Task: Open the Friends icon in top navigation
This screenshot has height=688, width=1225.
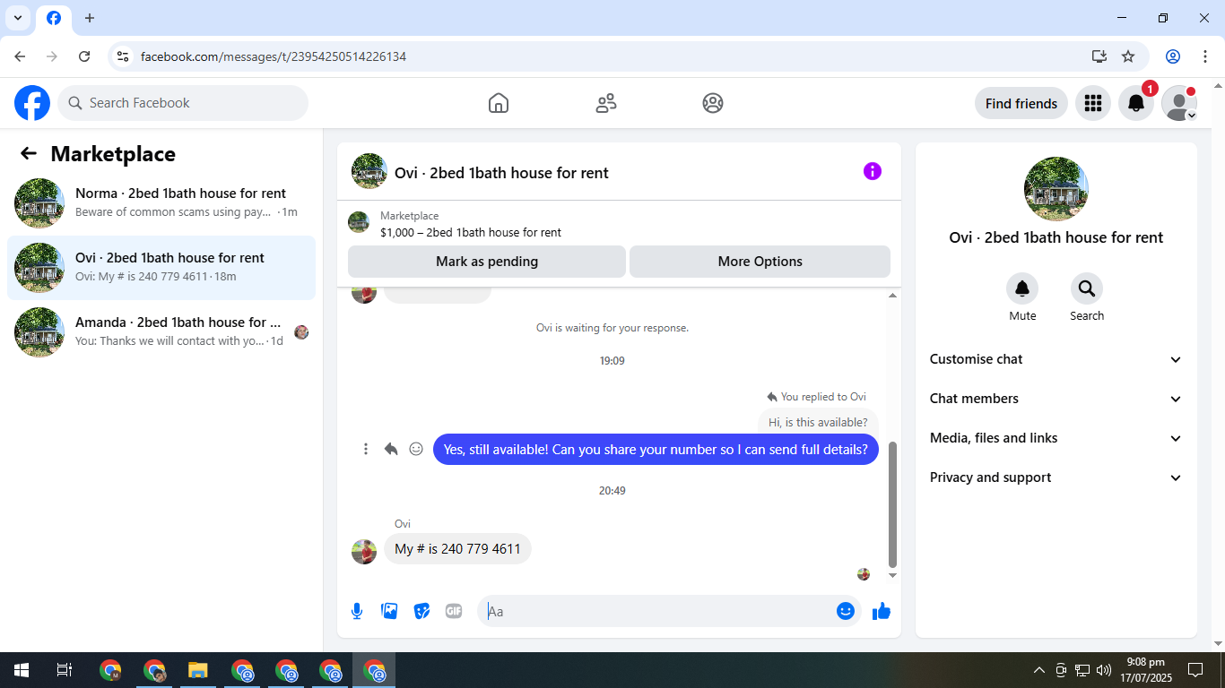Action: [x=606, y=103]
